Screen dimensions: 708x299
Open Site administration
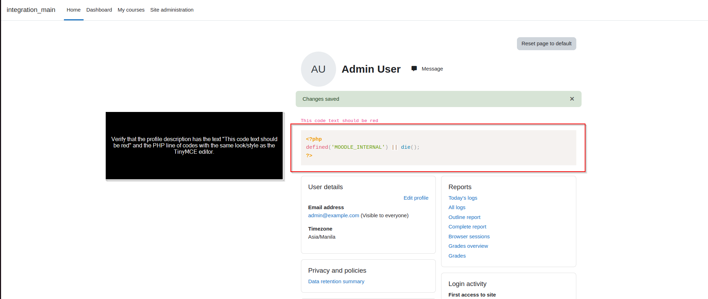[x=172, y=10]
